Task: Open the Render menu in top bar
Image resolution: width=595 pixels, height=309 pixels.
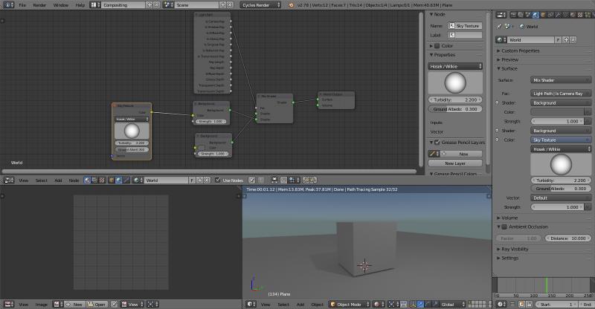Action: click(39, 4)
